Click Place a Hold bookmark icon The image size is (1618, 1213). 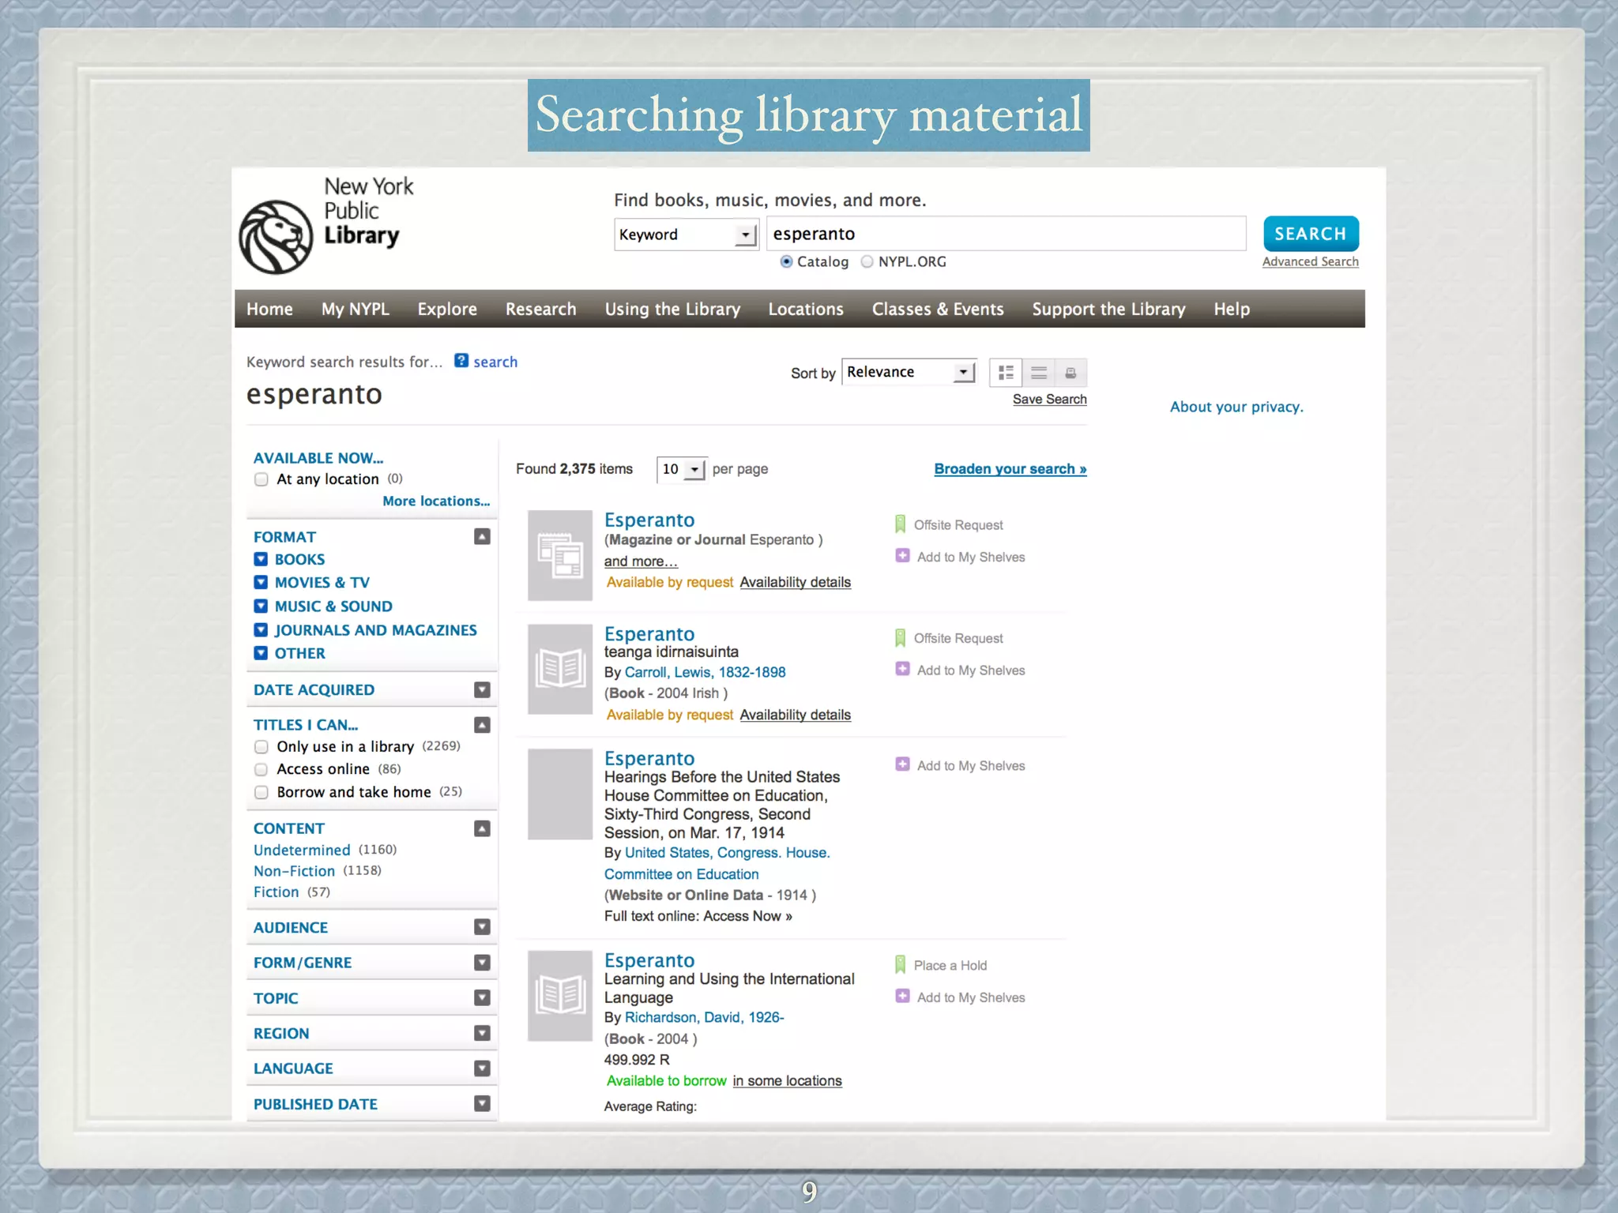pos(900,964)
